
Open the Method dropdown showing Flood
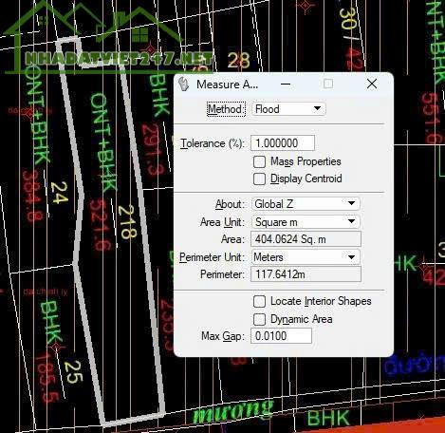tap(288, 109)
